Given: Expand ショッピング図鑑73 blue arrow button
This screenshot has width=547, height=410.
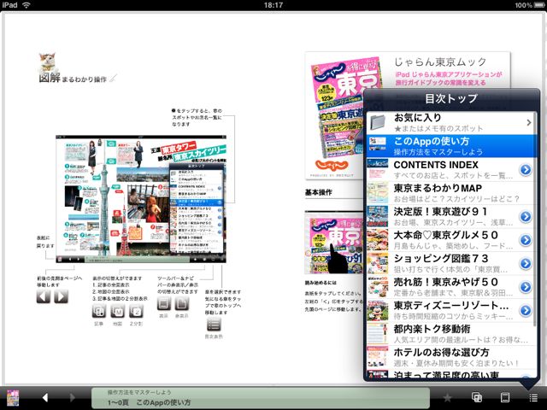Looking at the screenshot, I should coord(526,263).
